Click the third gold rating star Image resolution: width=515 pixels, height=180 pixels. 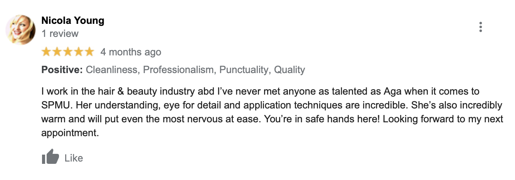click(x=68, y=52)
